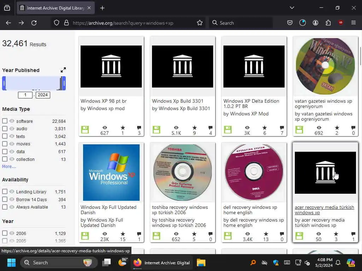Screen dimensions: 362x271
Task: Open the Firefox application menu
Action: tap(354, 23)
